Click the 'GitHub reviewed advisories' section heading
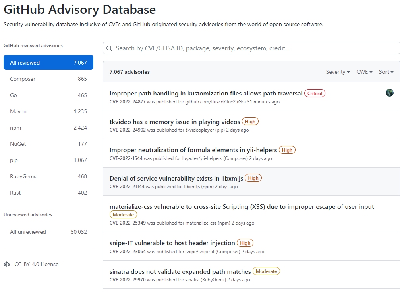The height and width of the screenshot is (292, 404). (33, 46)
